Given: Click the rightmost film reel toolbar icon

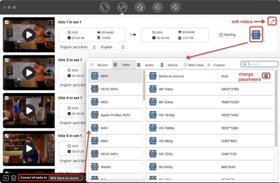Looking at the screenshot, I should click(175, 7).
